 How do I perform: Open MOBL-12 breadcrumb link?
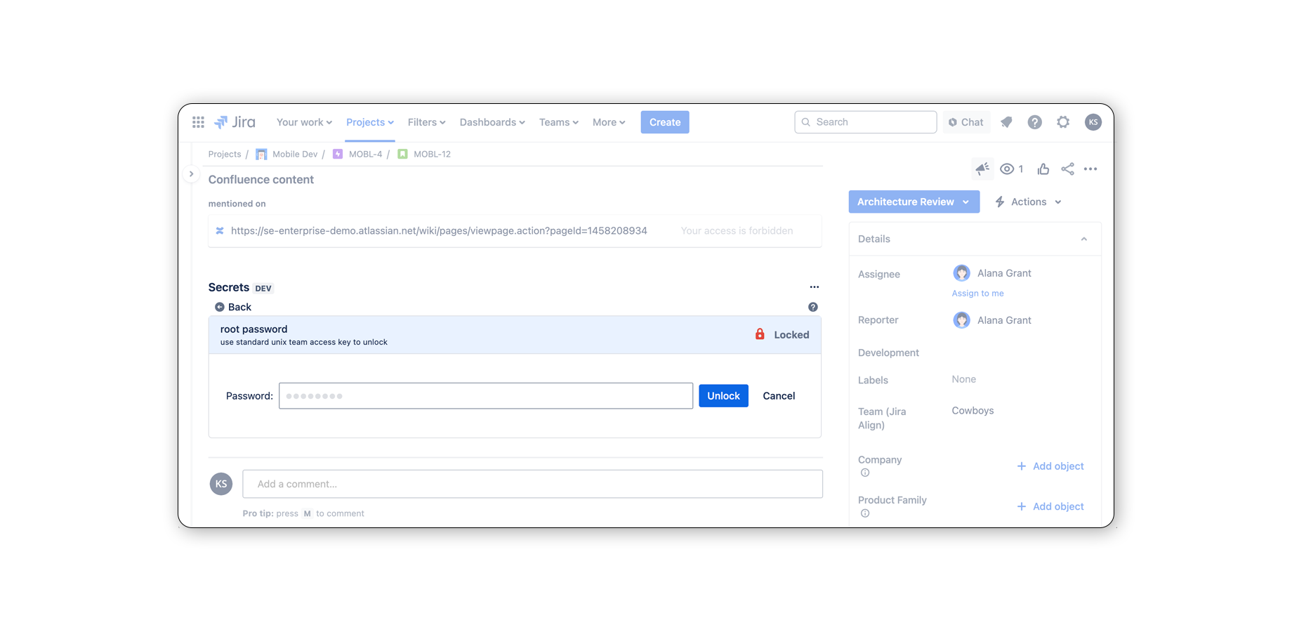[432, 154]
